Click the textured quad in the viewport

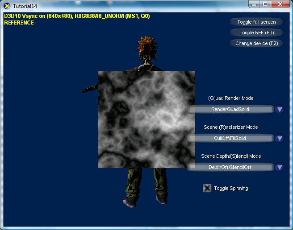(x=146, y=119)
